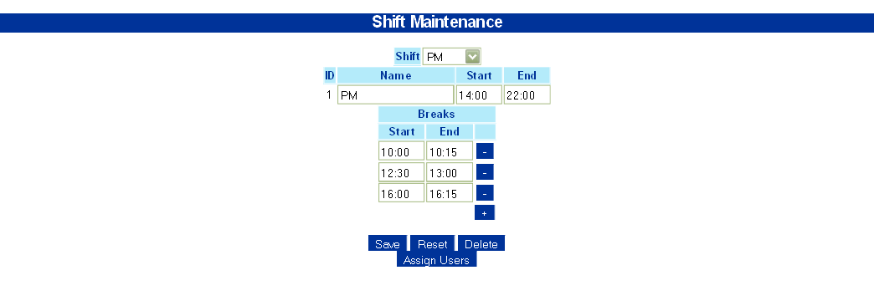874x306 pixels.
Task: Focus the shift End time 22:00
Action: (x=527, y=94)
